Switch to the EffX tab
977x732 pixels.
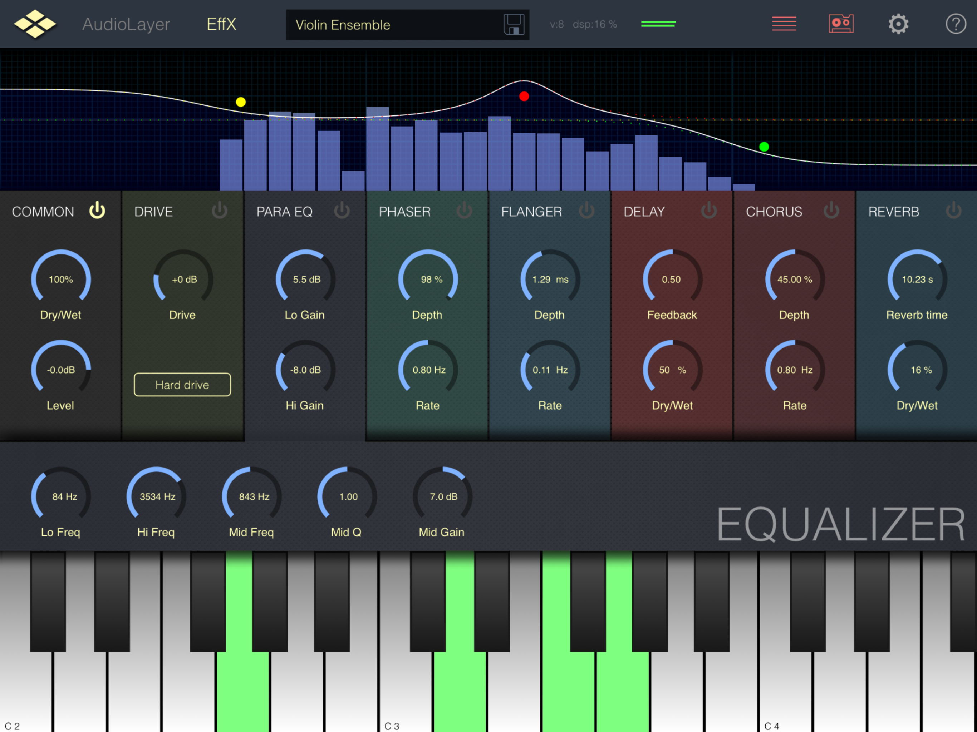coord(221,24)
